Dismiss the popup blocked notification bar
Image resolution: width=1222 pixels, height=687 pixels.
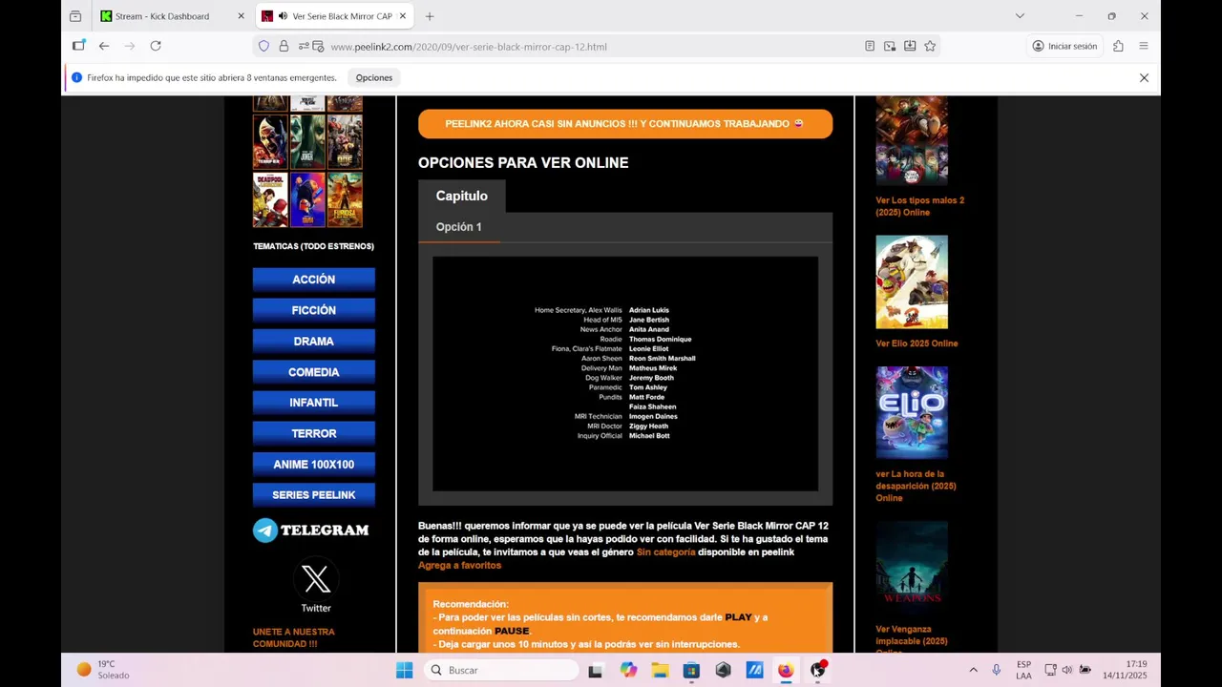pos(1144,77)
